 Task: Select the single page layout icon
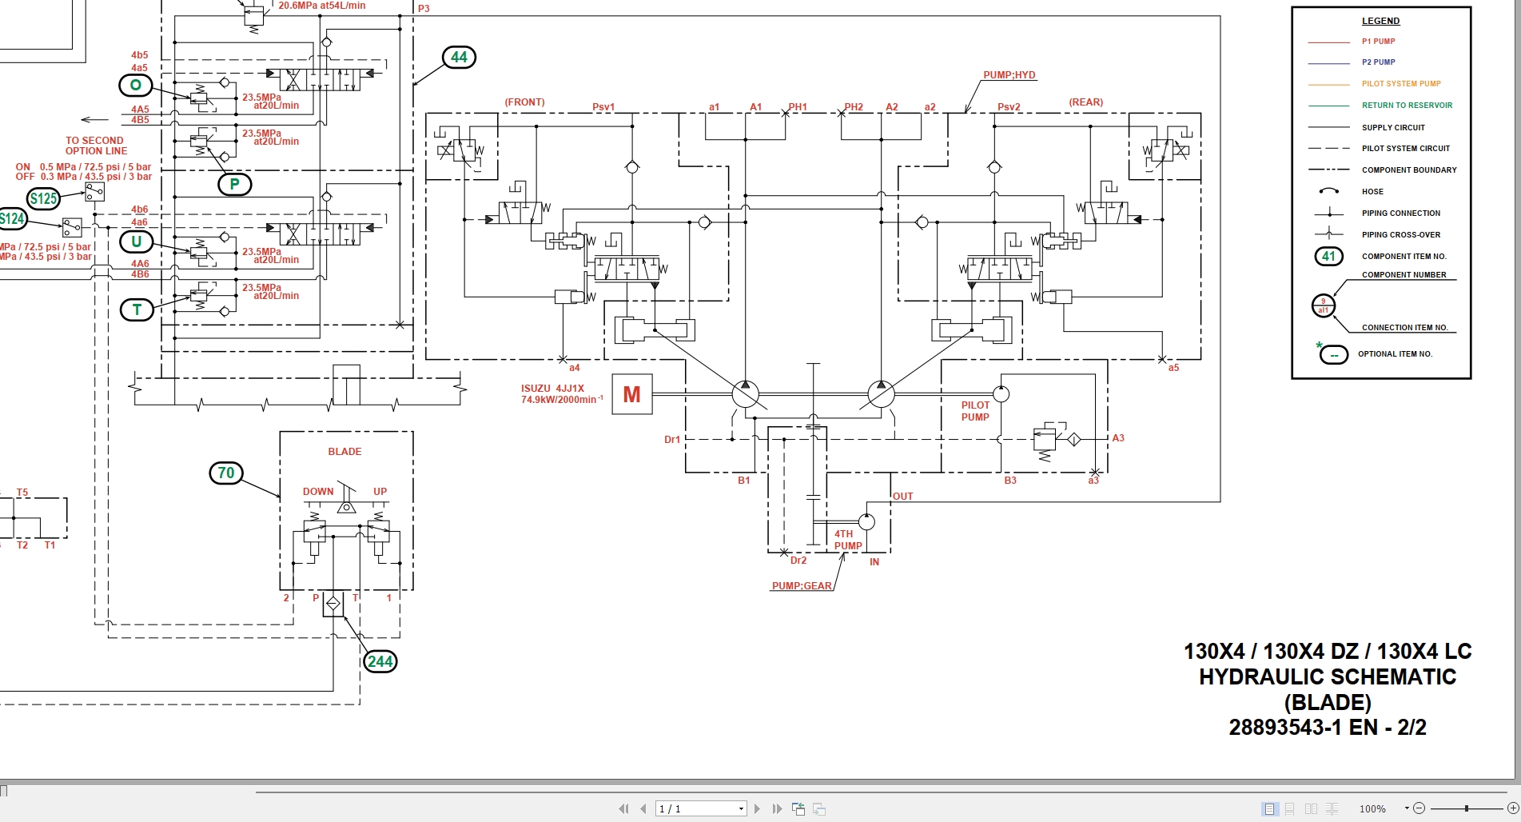tap(1269, 809)
